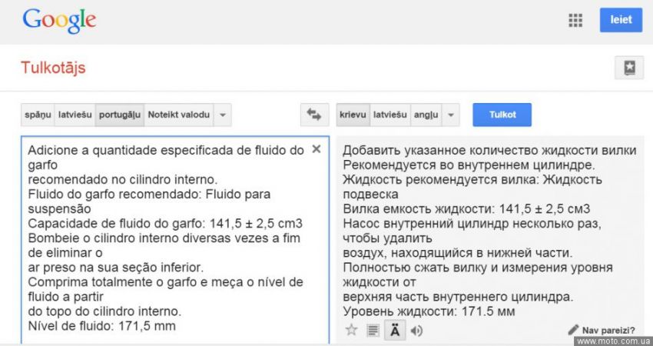
Task: Click the blue Tulkot button
Action: 502,115
